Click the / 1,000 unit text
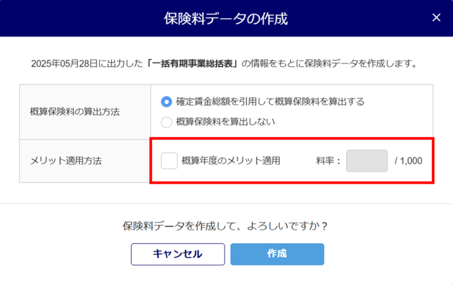453x285 pixels. [x=408, y=161]
